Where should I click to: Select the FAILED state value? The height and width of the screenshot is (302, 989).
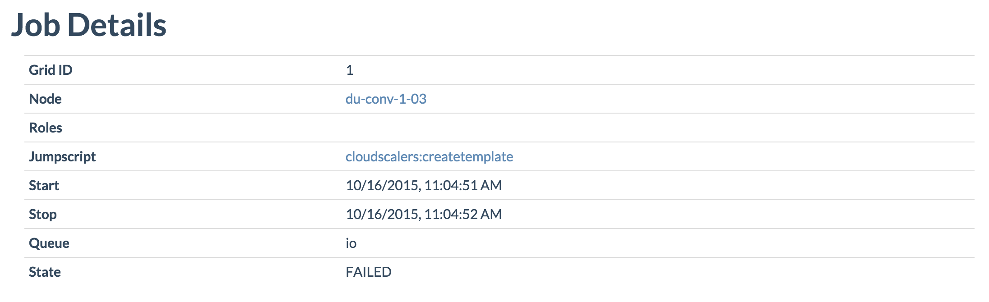point(369,272)
